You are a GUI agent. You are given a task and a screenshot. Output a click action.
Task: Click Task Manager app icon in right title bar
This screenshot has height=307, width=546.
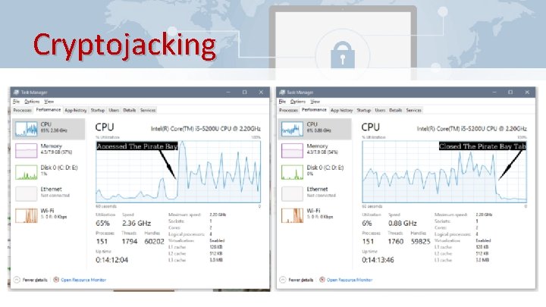282,92
